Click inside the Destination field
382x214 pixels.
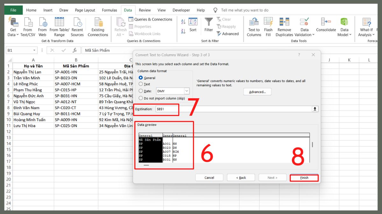[167, 109]
